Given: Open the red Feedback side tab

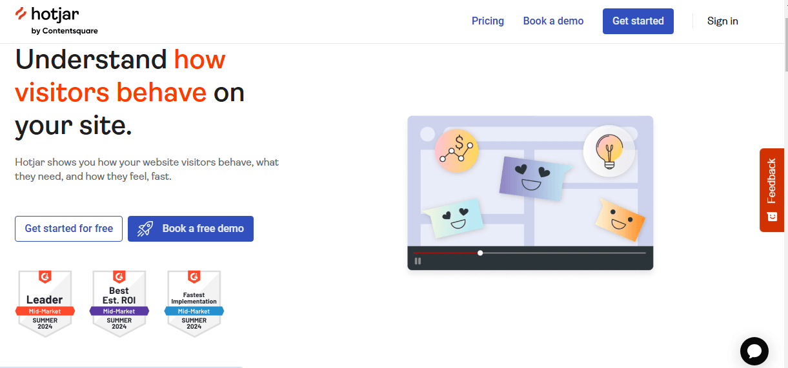Looking at the screenshot, I should click(772, 190).
